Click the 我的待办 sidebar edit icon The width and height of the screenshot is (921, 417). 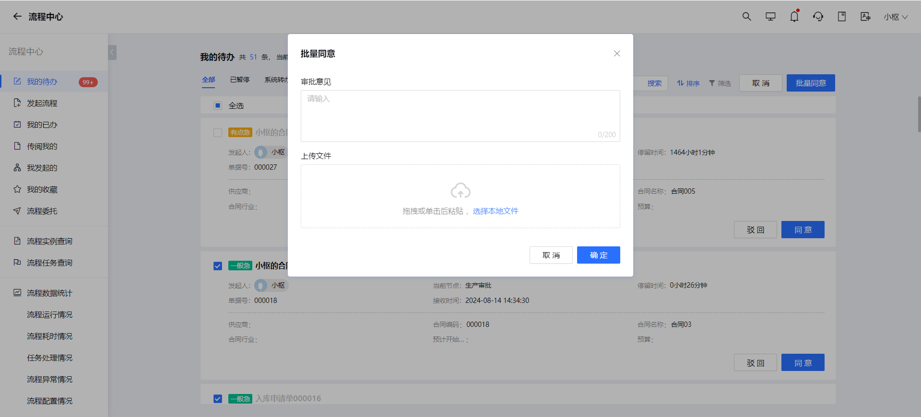click(17, 81)
